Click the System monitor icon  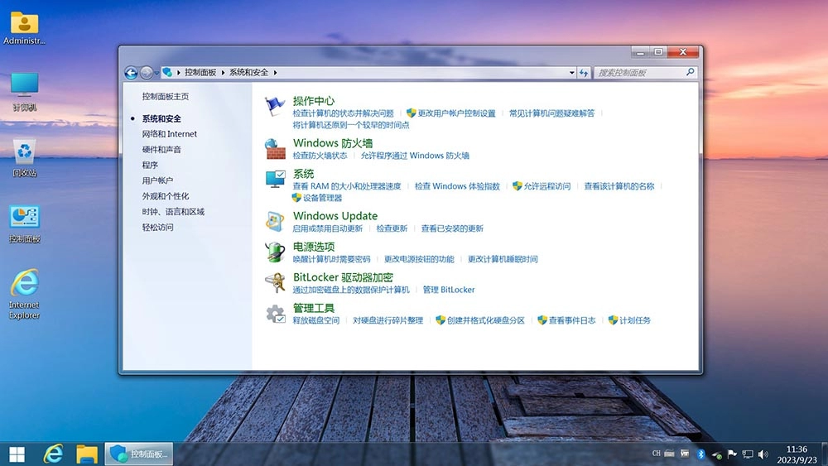(x=275, y=180)
